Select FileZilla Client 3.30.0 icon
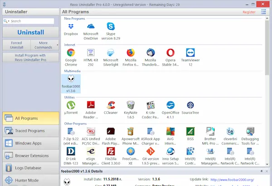Viewport: 272px width, 186px height. (x=111, y=151)
